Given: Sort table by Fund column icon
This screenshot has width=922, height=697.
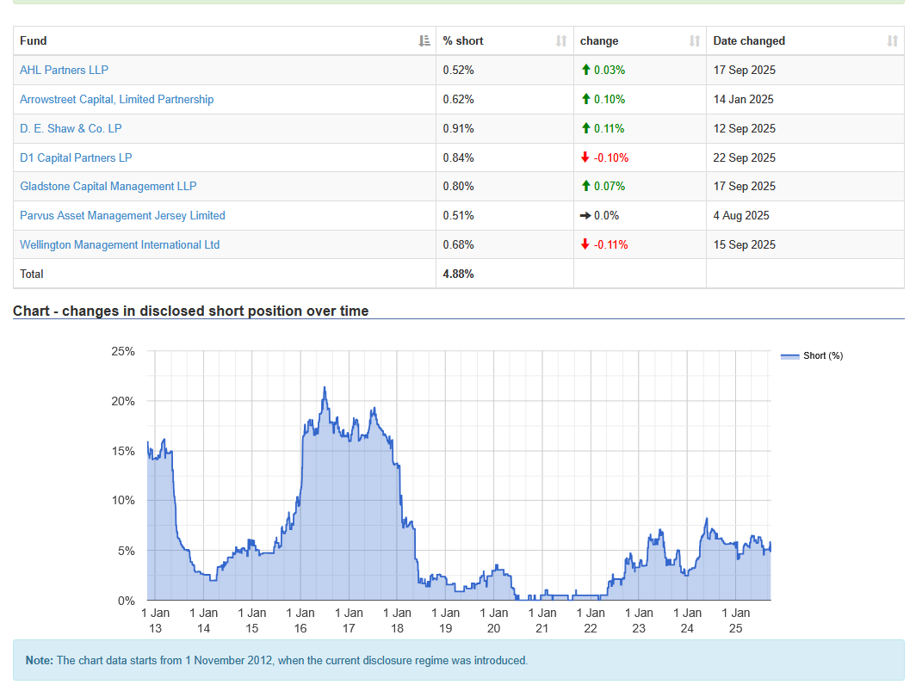Looking at the screenshot, I should (x=424, y=40).
